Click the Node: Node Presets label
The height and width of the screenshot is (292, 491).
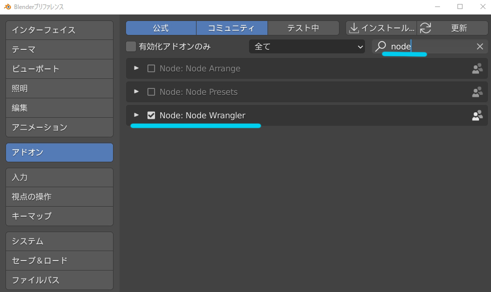pyautogui.click(x=198, y=92)
